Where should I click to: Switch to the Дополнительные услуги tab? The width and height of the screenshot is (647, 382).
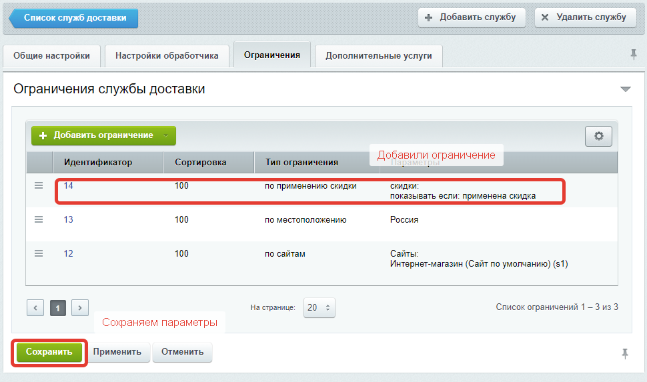tap(378, 56)
